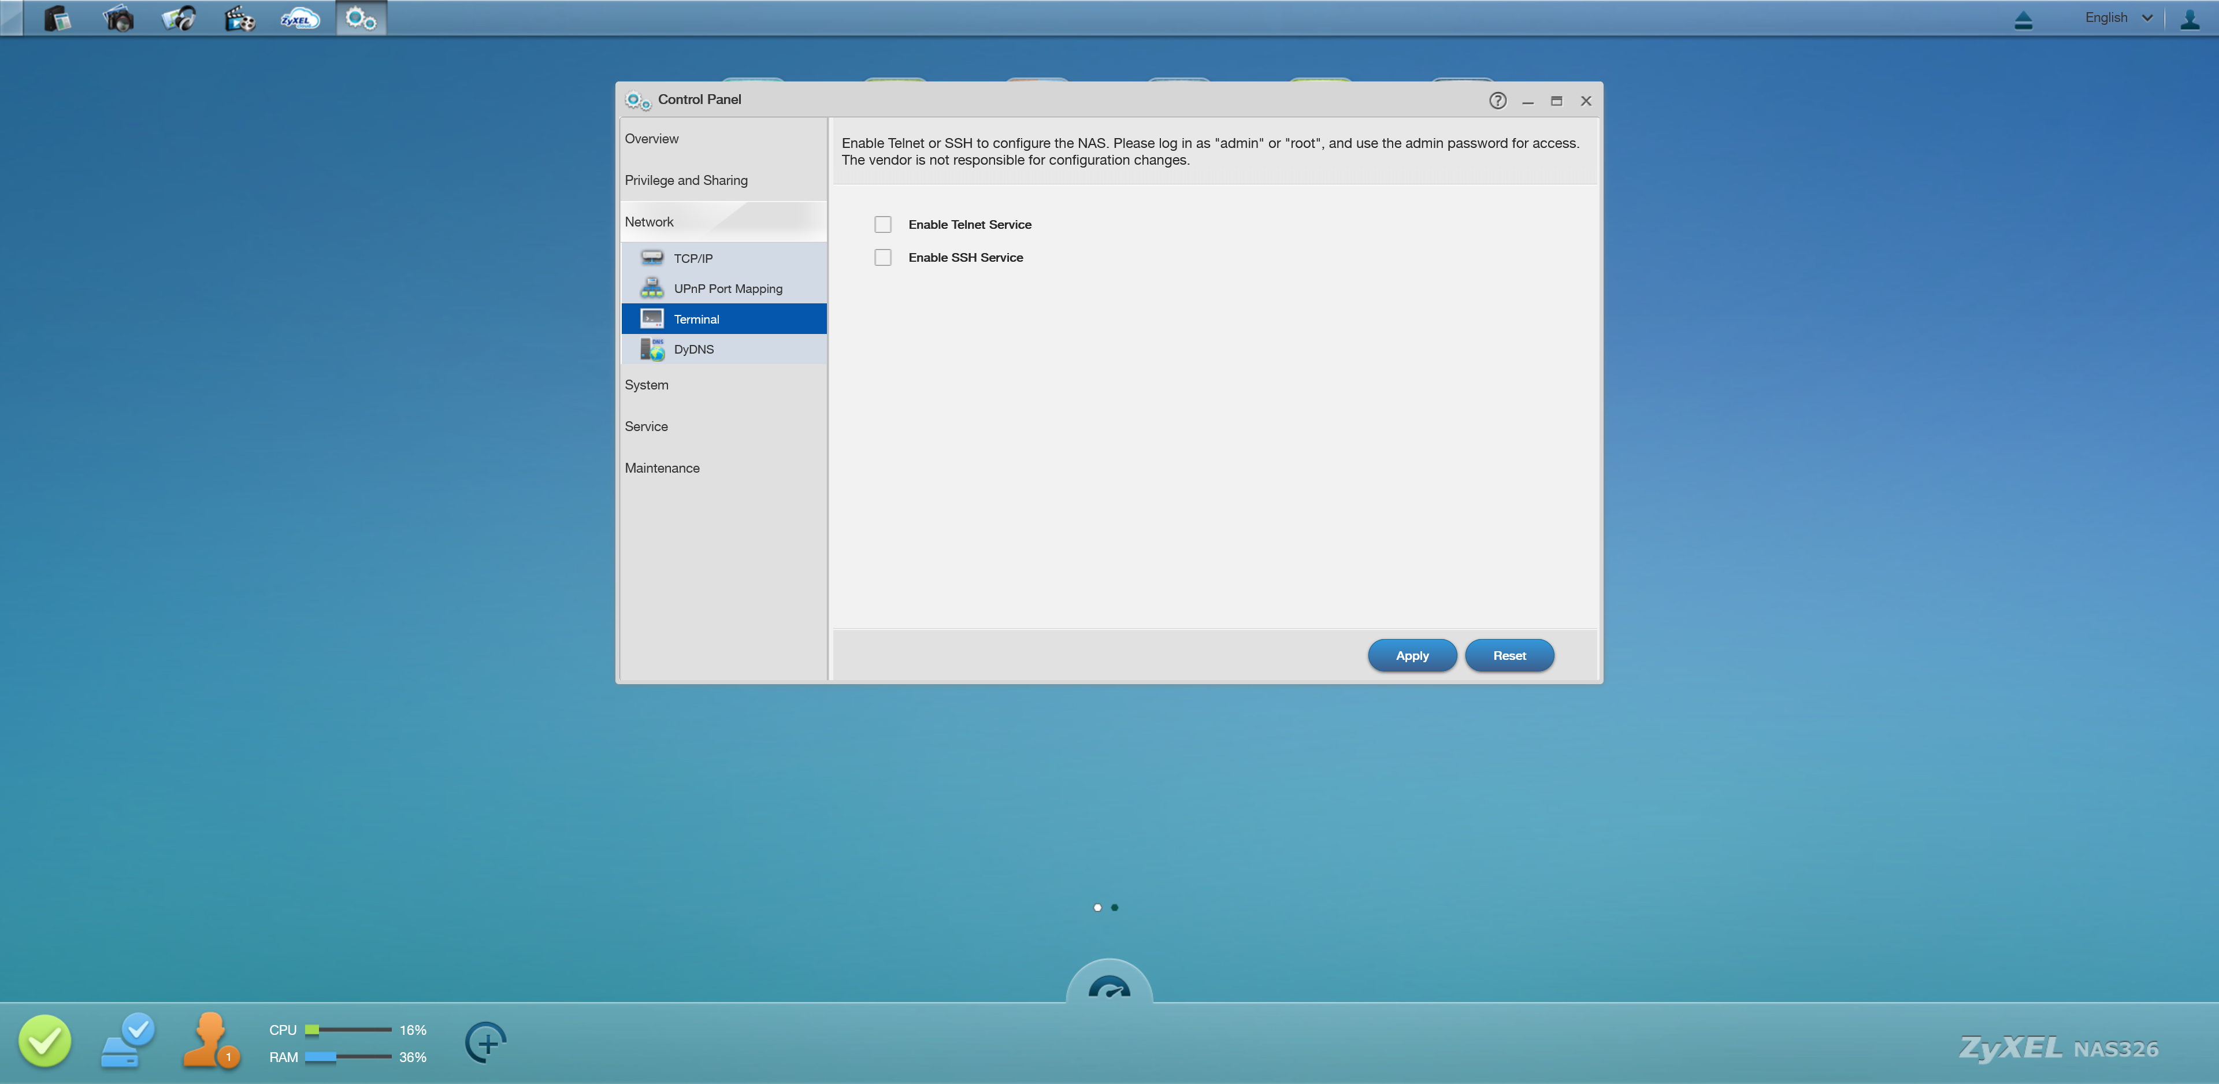The height and width of the screenshot is (1084, 2219).
Task: Expand the Maintenance section
Action: pos(723,468)
